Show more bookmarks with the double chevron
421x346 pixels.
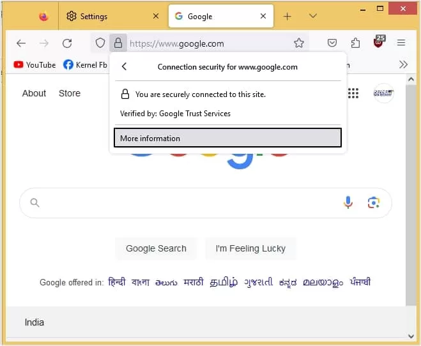(x=403, y=64)
